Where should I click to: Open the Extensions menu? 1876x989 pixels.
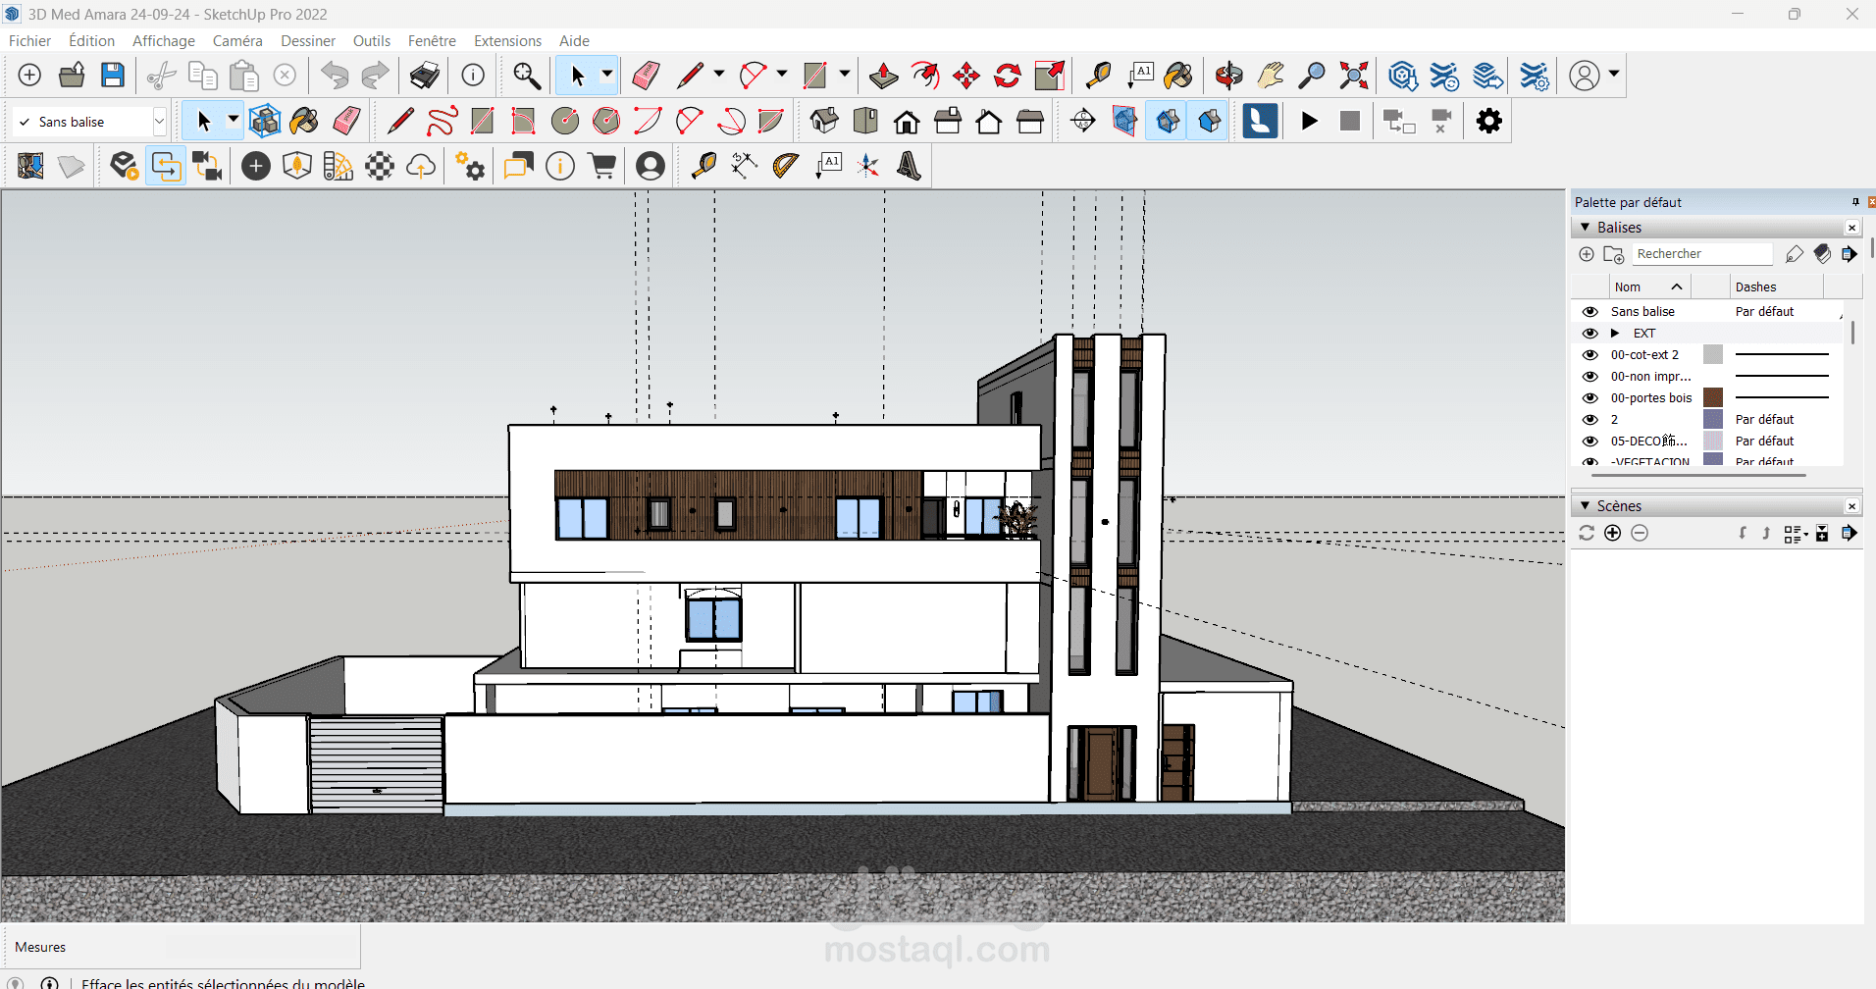[507, 41]
